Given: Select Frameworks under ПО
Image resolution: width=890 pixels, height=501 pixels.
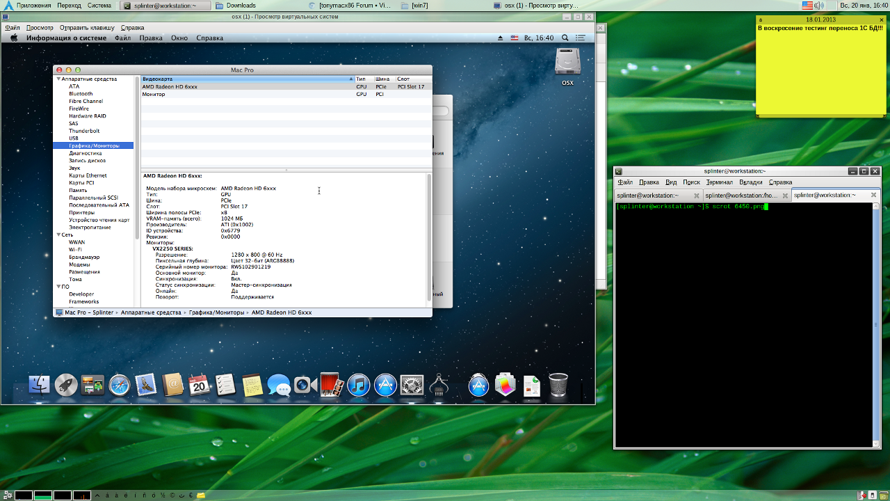Looking at the screenshot, I should click(84, 302).
